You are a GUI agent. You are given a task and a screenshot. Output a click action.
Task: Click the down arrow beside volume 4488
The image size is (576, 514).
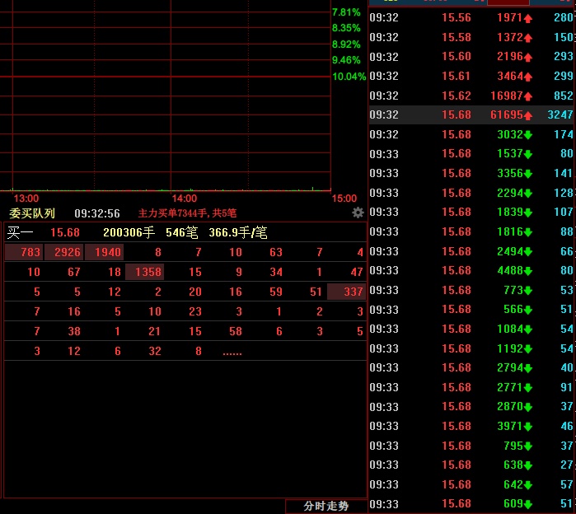coord(528,271)
